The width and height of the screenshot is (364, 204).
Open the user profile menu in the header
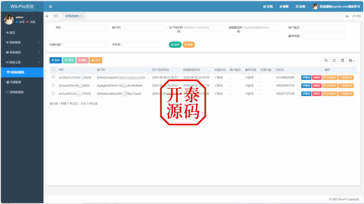tap(336, 6)
